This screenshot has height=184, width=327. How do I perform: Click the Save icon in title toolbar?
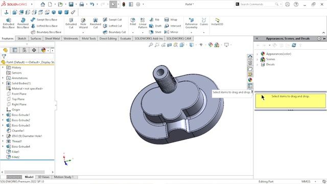coord(71,4)
